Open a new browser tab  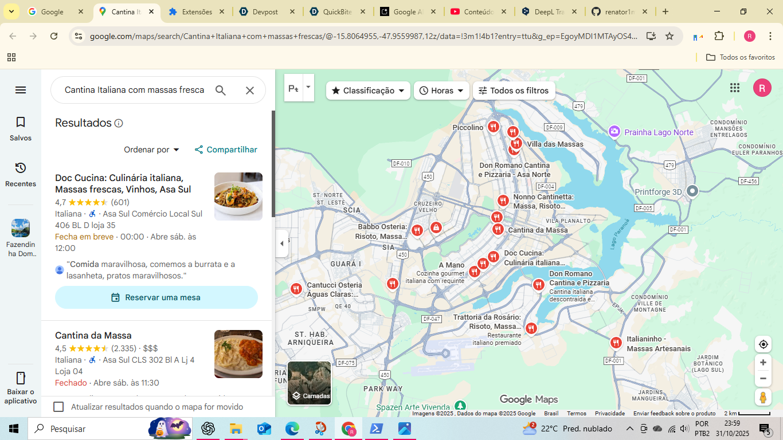pos(665,11)
